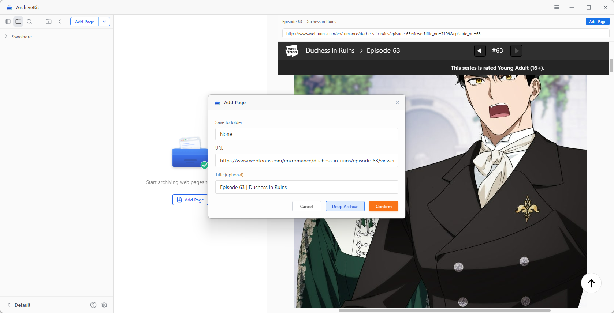Screen dimensions: 614x313
Task: Open the hamburger menu in title bar
Action: tap(557, 7)
